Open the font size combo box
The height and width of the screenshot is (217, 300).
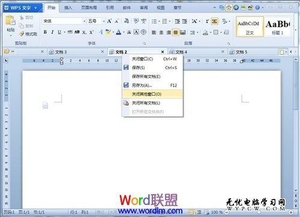(x=96, y=21)
